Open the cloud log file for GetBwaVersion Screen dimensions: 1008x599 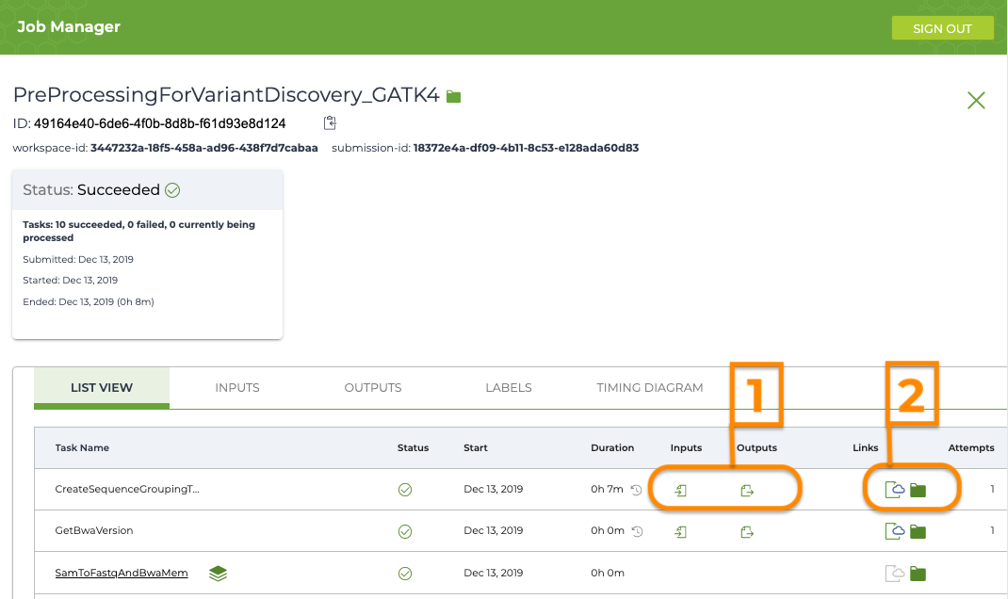895,531
